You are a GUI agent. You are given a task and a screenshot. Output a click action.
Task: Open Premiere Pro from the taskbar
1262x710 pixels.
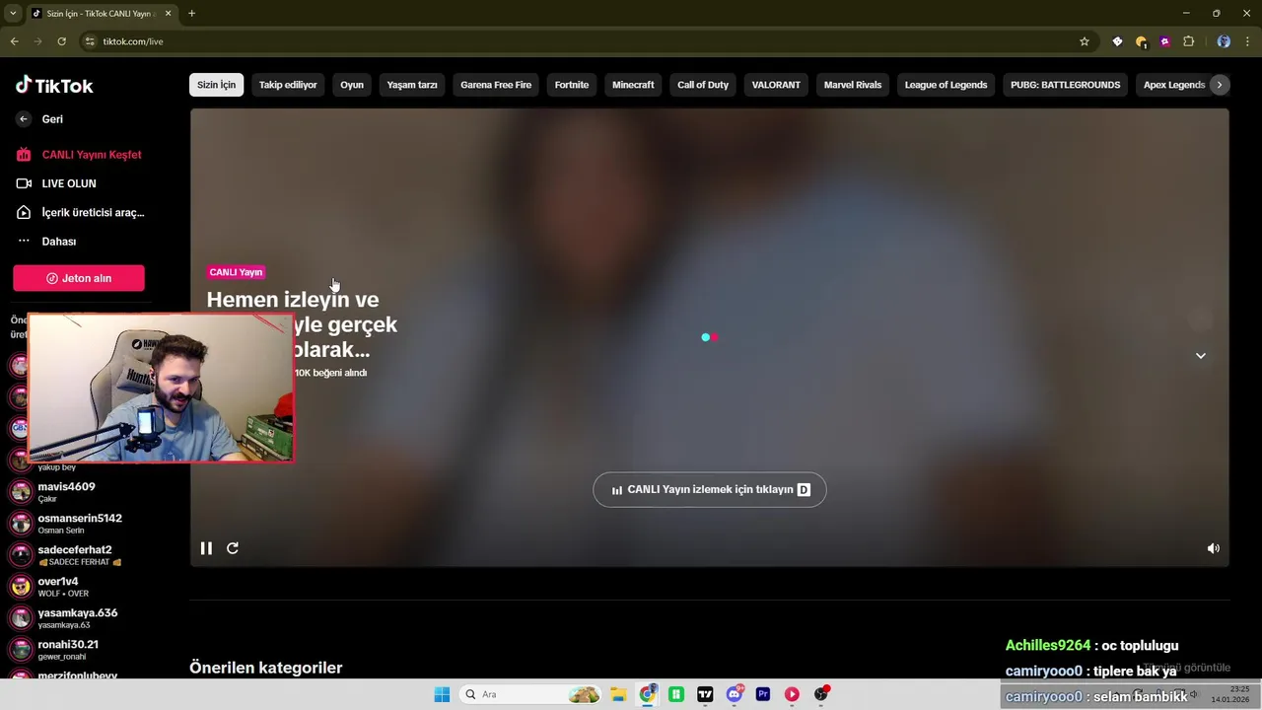coord(763,694)
